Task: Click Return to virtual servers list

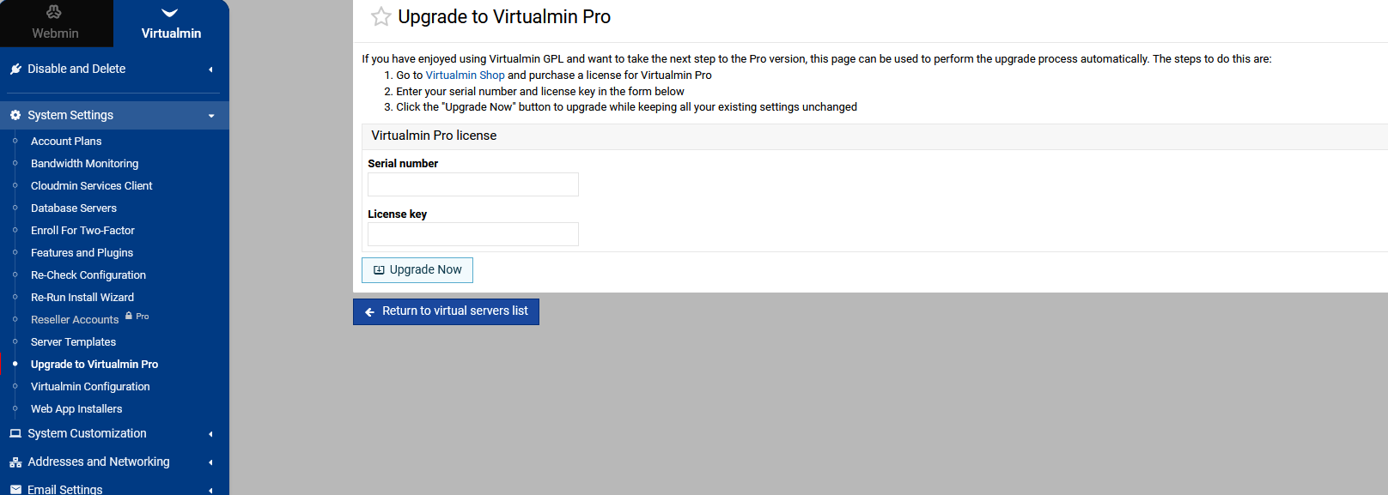Action: pos(446,311)
